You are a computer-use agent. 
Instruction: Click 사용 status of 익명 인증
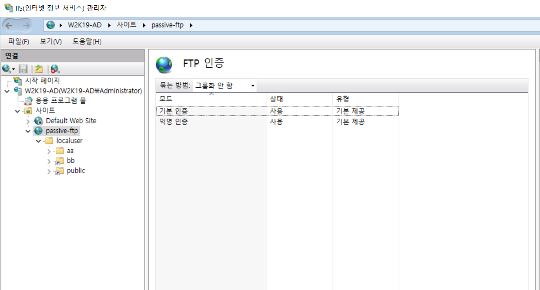(276, 121)
